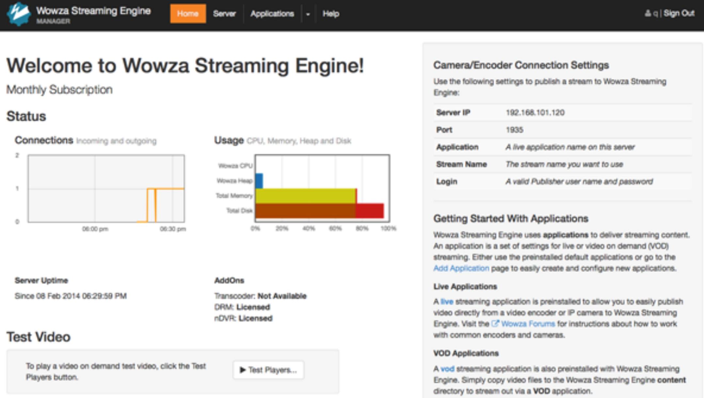The width and height of the screenshot is (704, 398).
Task: Click the Camera/Encoder Connection Settings heading
Action: point(521,65)
